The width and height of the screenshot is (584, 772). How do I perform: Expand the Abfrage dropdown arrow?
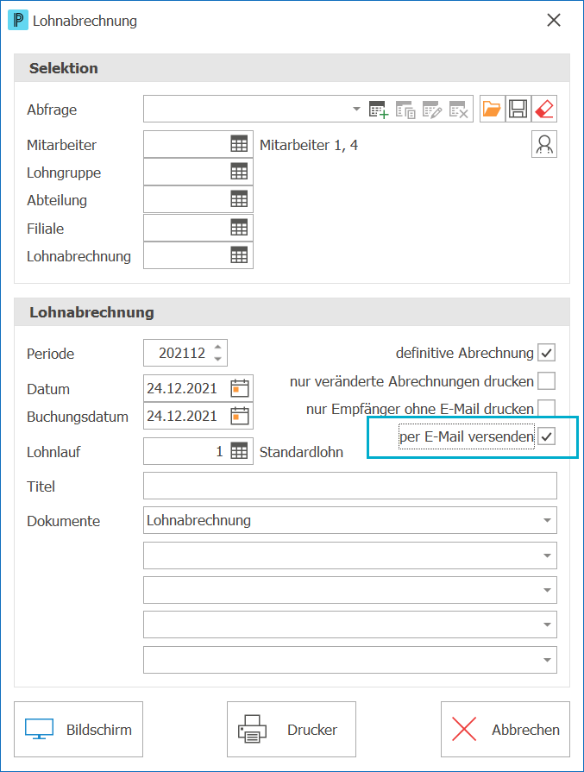pos(356,109)
